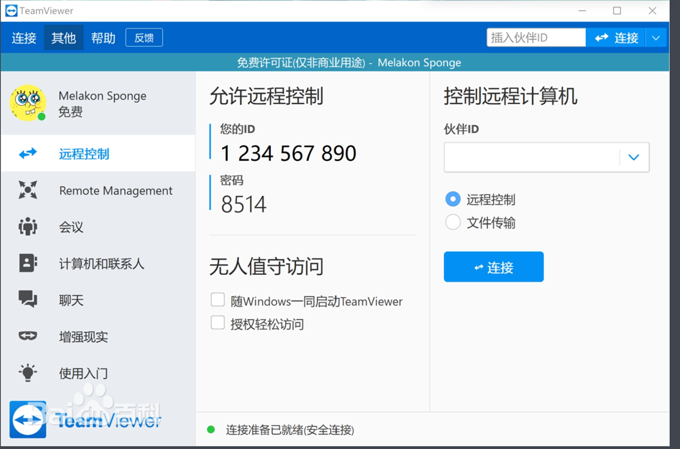Click the 无人值守访问 heading

tap(266, 266)
